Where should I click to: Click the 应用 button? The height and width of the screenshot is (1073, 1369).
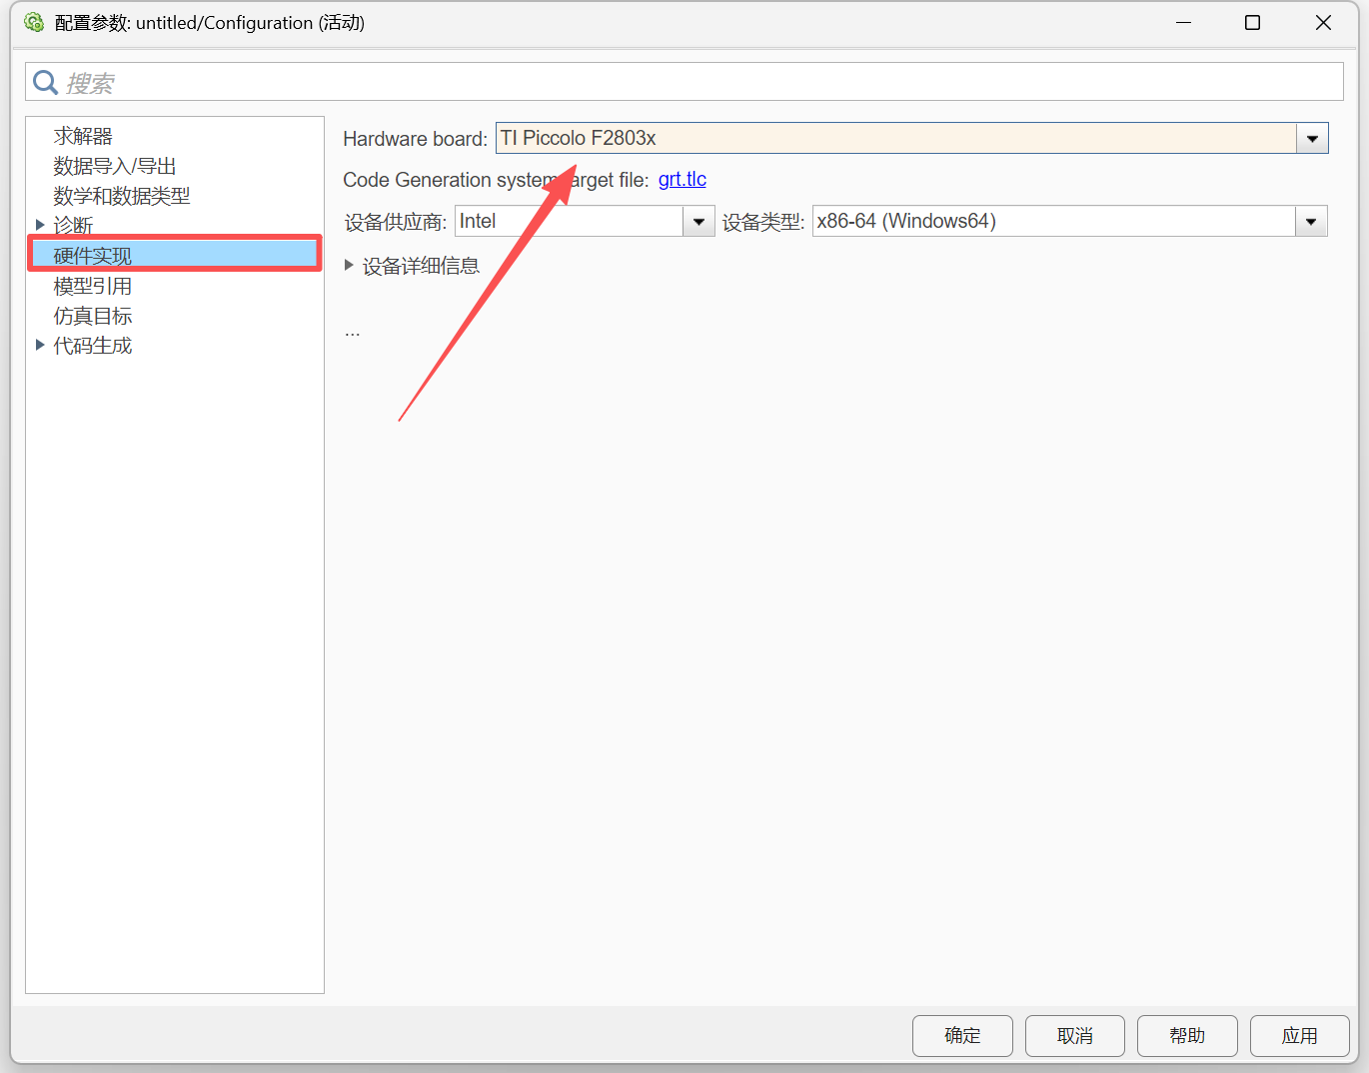click(x=1300, y=1036)
